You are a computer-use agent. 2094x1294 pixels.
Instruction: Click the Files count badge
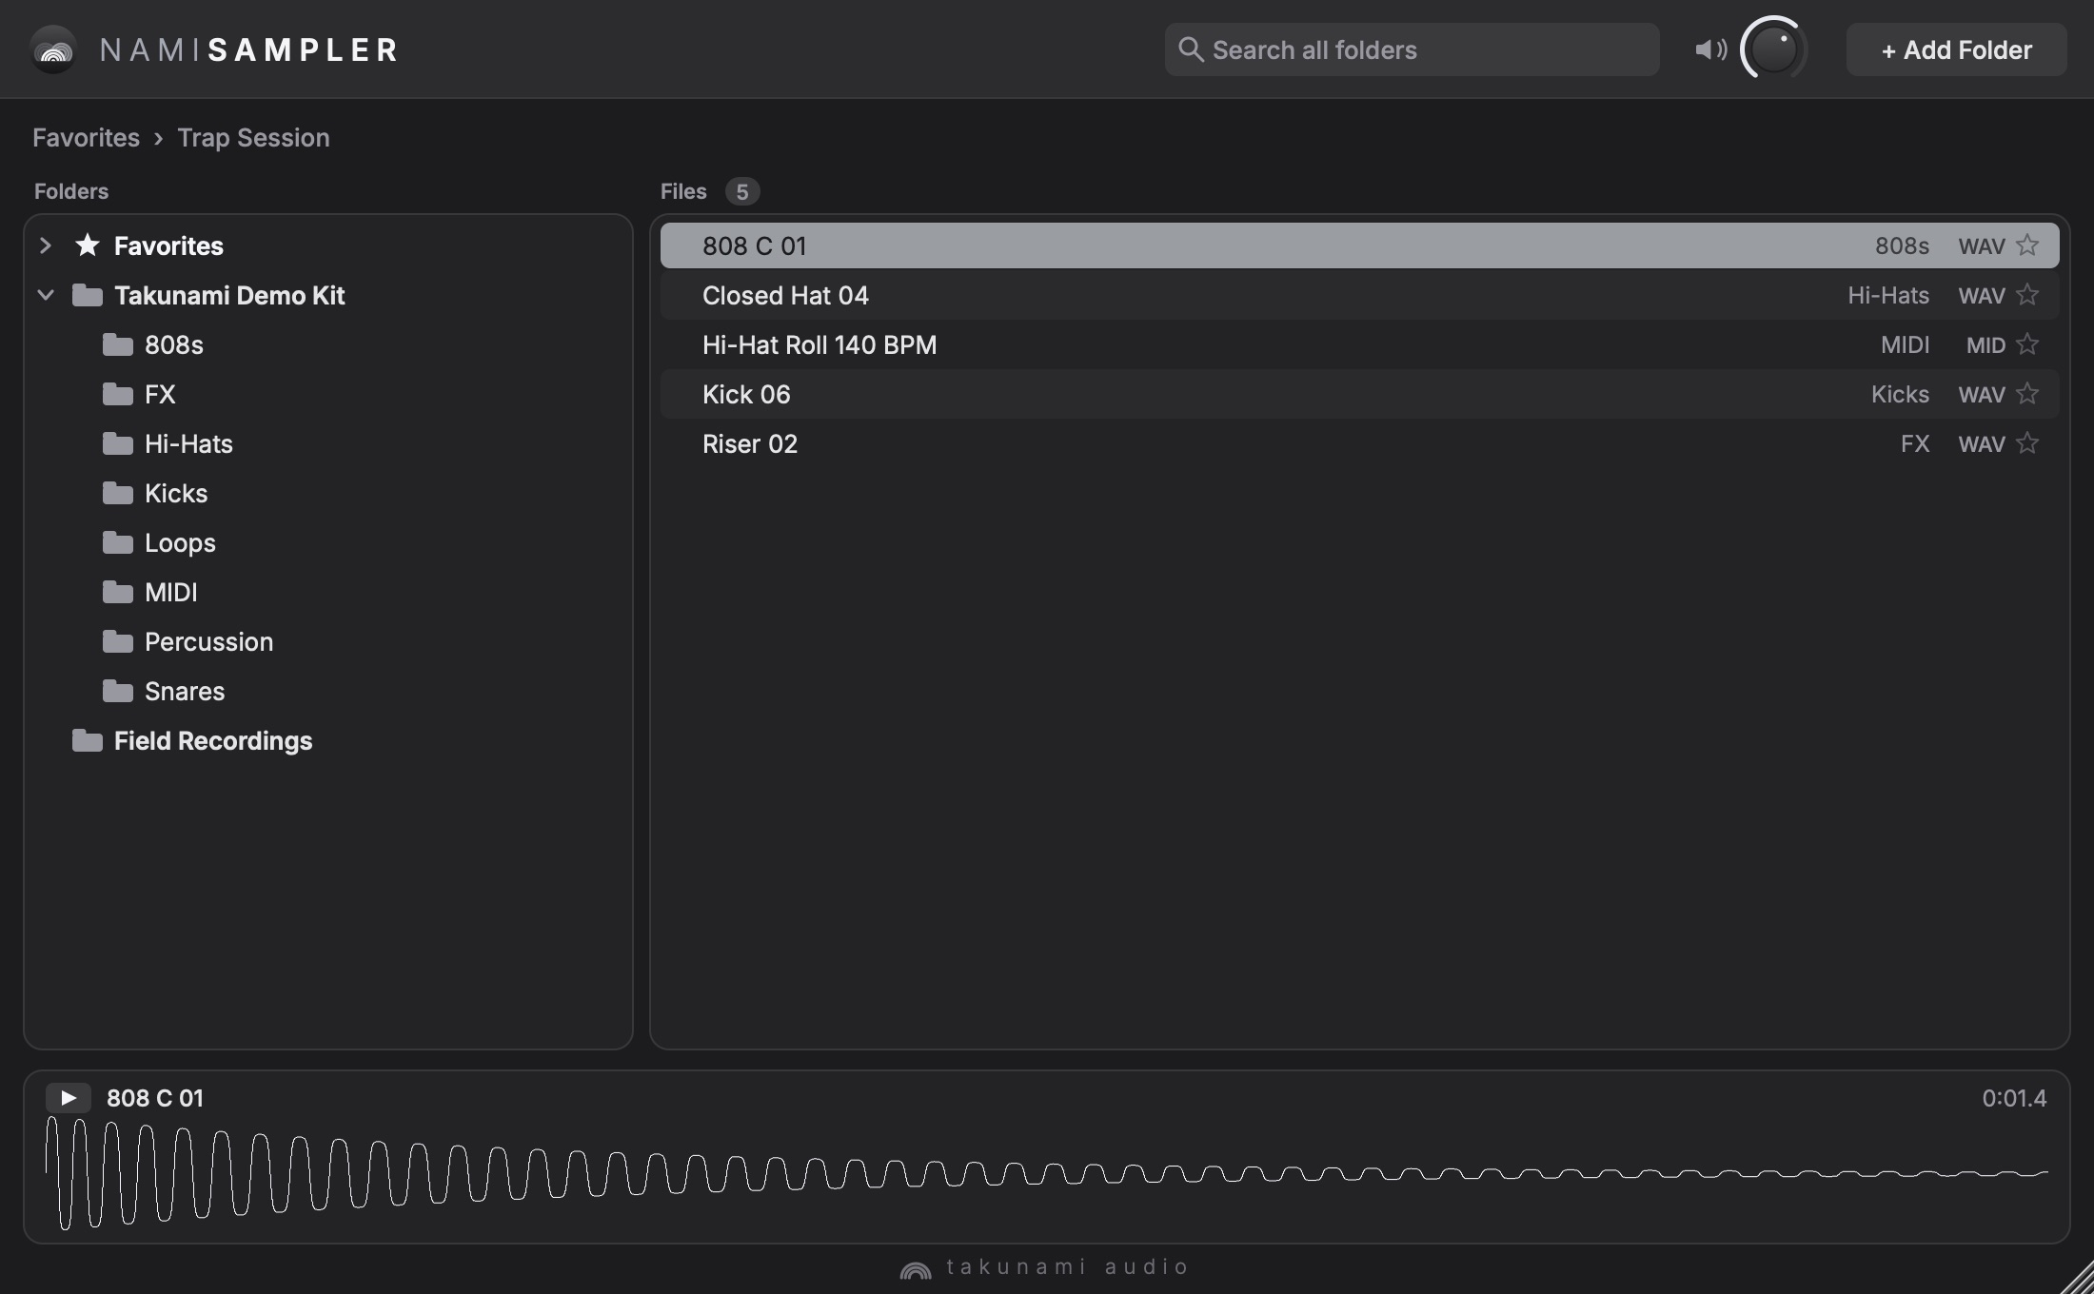[x=742, y=191]
